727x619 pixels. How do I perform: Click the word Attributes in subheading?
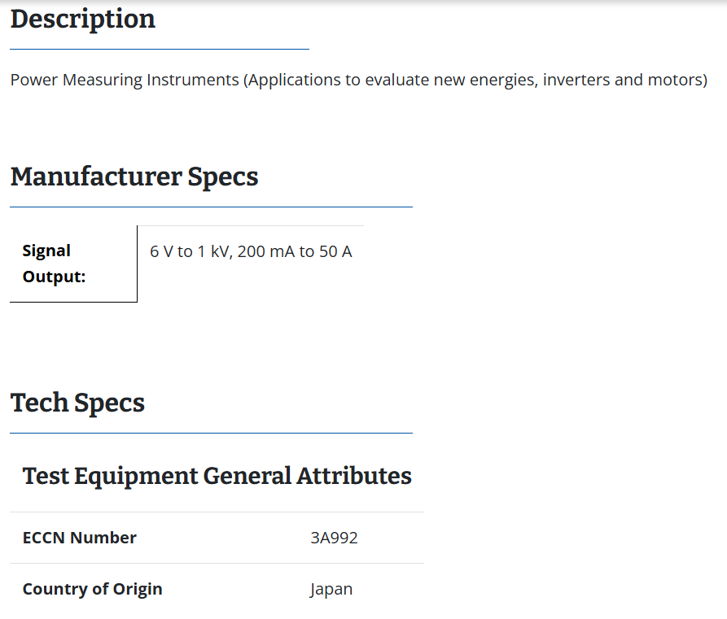click(x=354, y=476)
